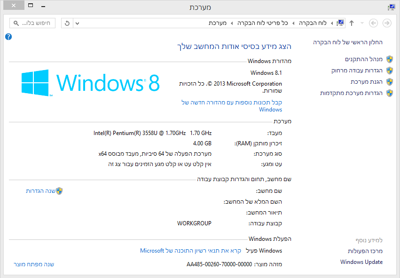400x278 pixels.
Task: Click processor value Intel(R) Pentium(R) 3558U
Action: pos(153,133)
